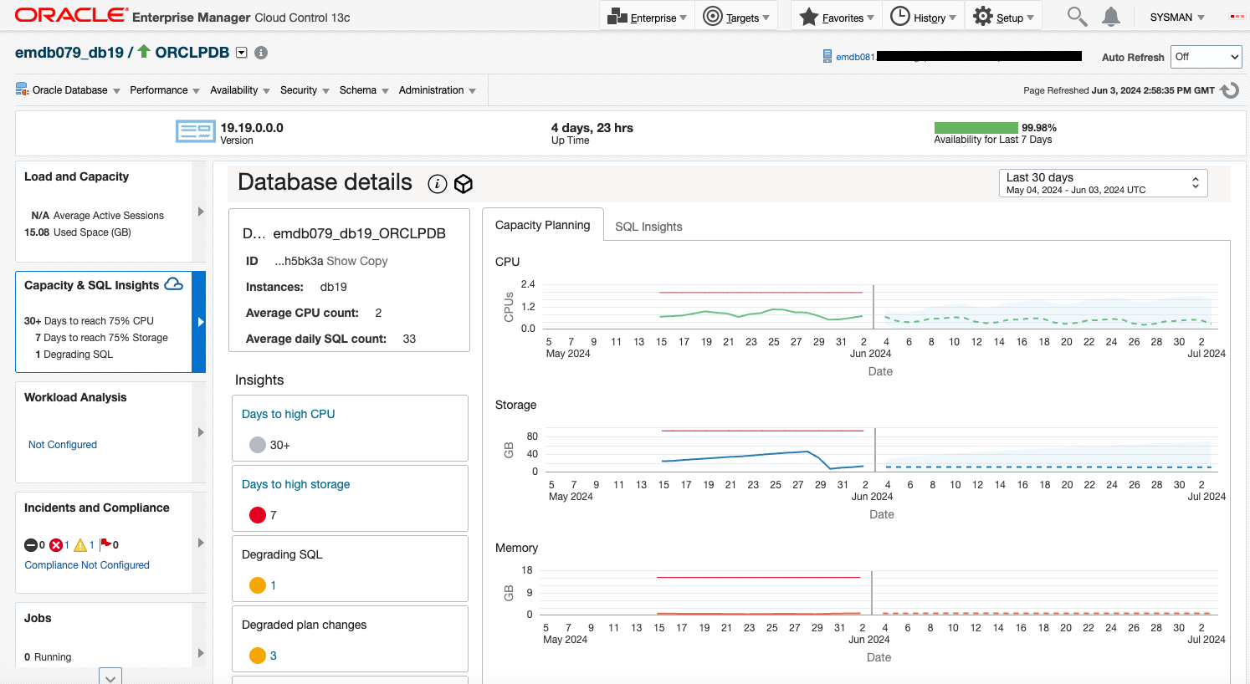Click the search magnifier icon
The height and width of the screenshot is (684, 1250).
1077,17
